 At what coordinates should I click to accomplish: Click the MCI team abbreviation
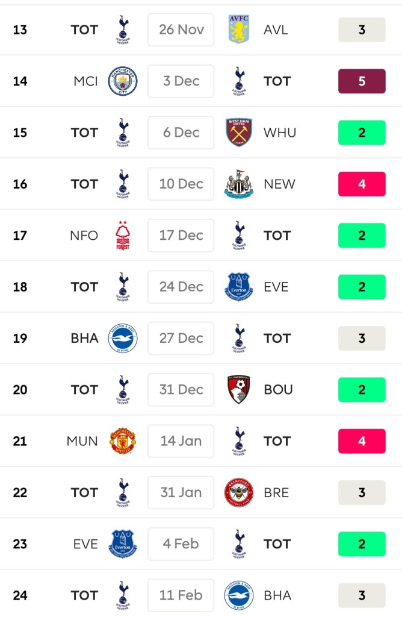tap(85, 81)
